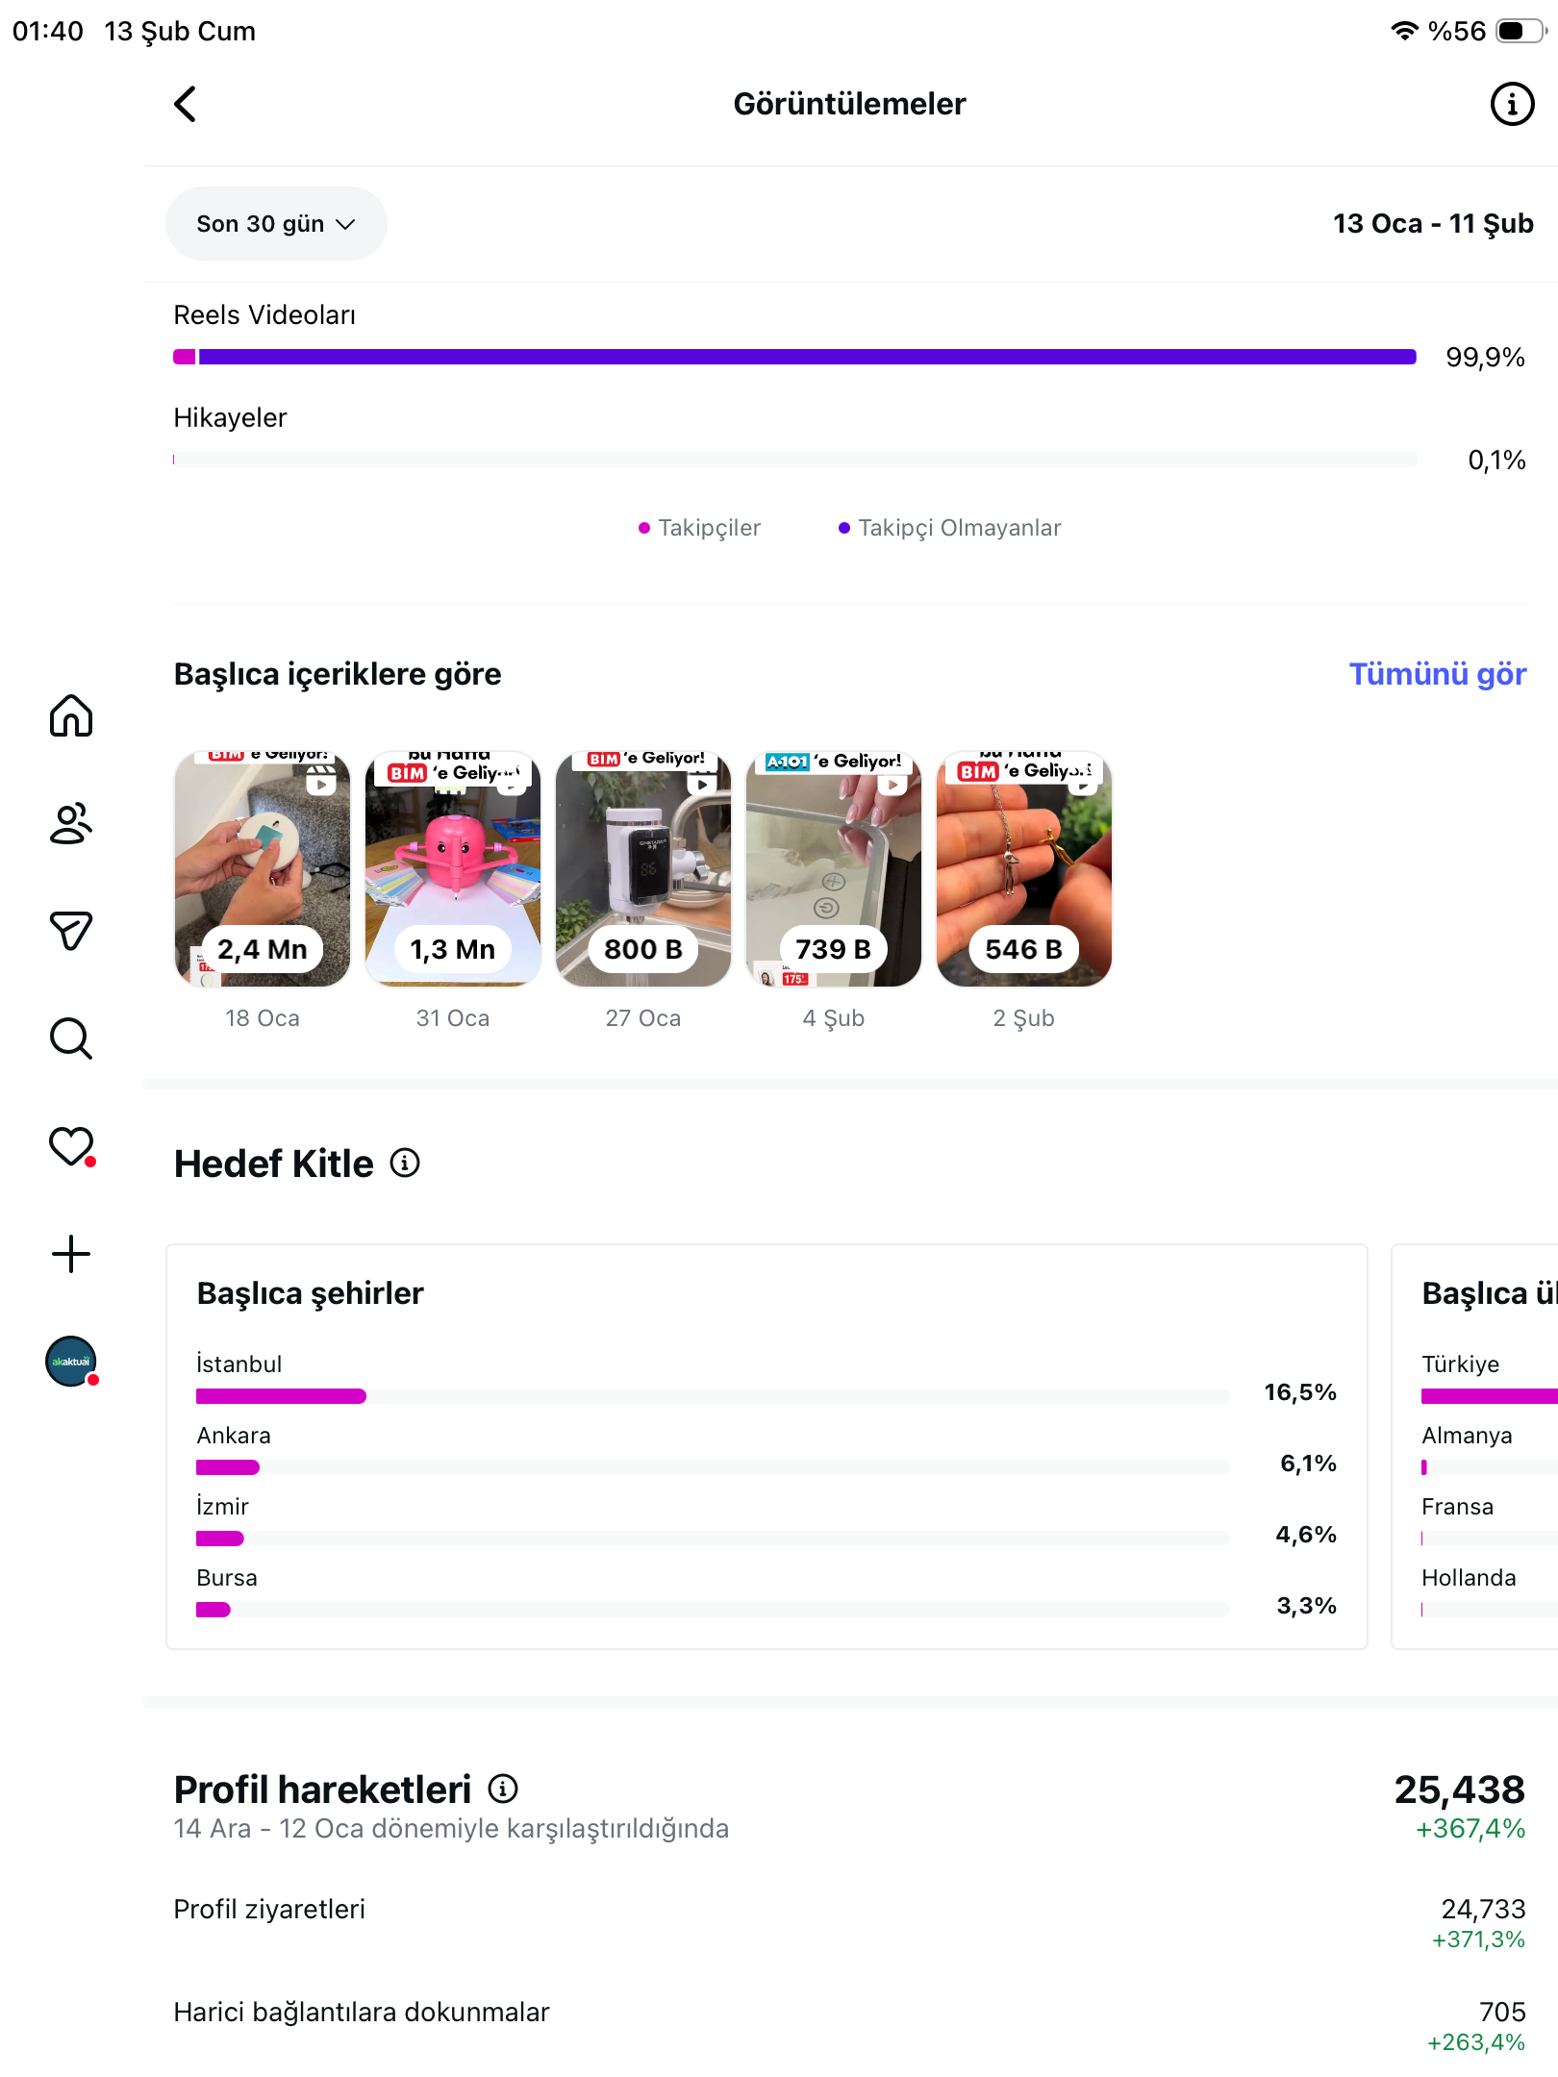Open the 546 B necklace reel

pos(1024,869)
